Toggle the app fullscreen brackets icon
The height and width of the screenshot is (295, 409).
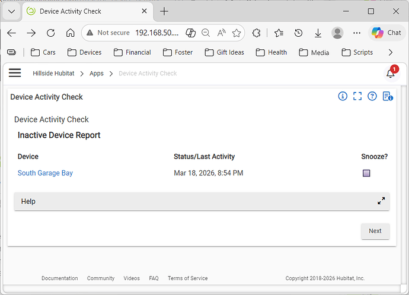[x=357, y=96]
